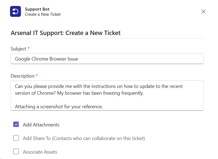Enable Add Share To for collaborators
Image resolution: width=218 pixels, height=159 pixels.
click(x=16, y=138)
